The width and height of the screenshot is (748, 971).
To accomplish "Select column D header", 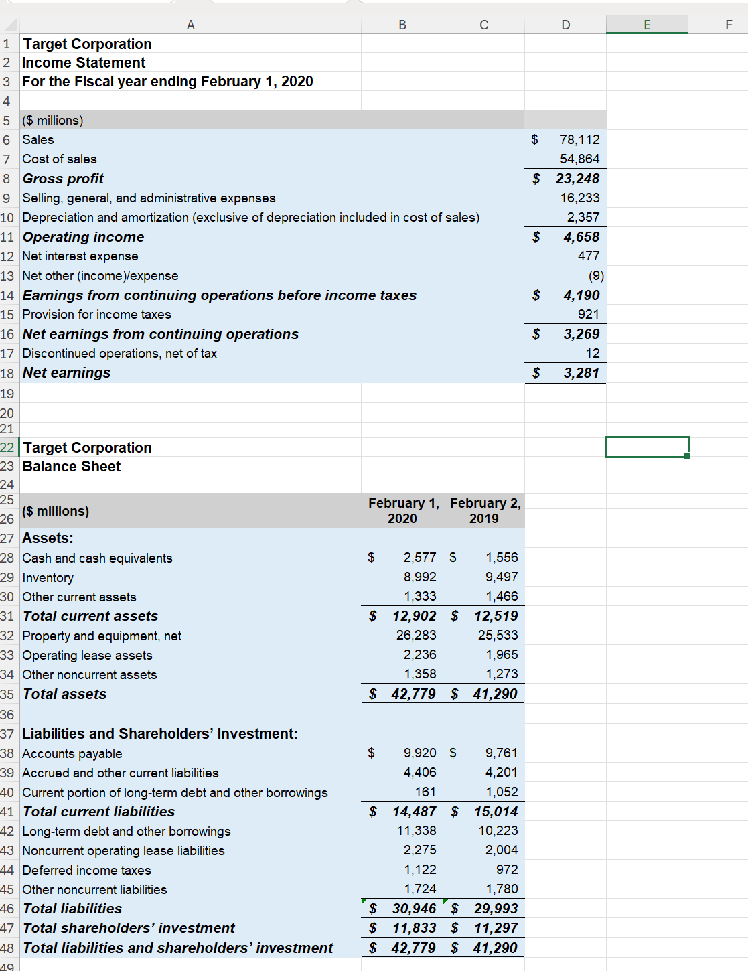I will tap(565, 25).
